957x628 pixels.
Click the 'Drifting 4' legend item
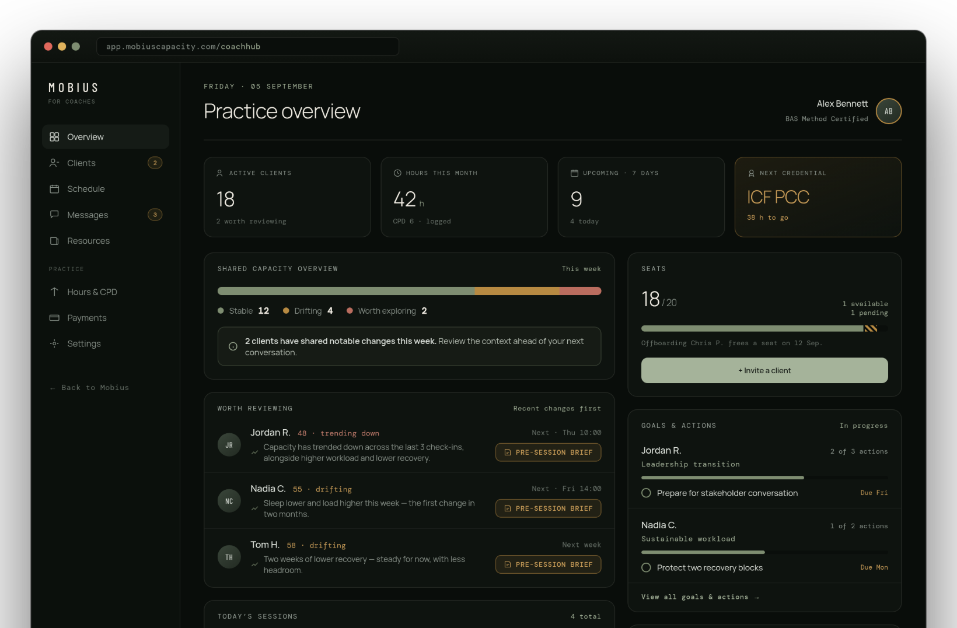(308, 311)
